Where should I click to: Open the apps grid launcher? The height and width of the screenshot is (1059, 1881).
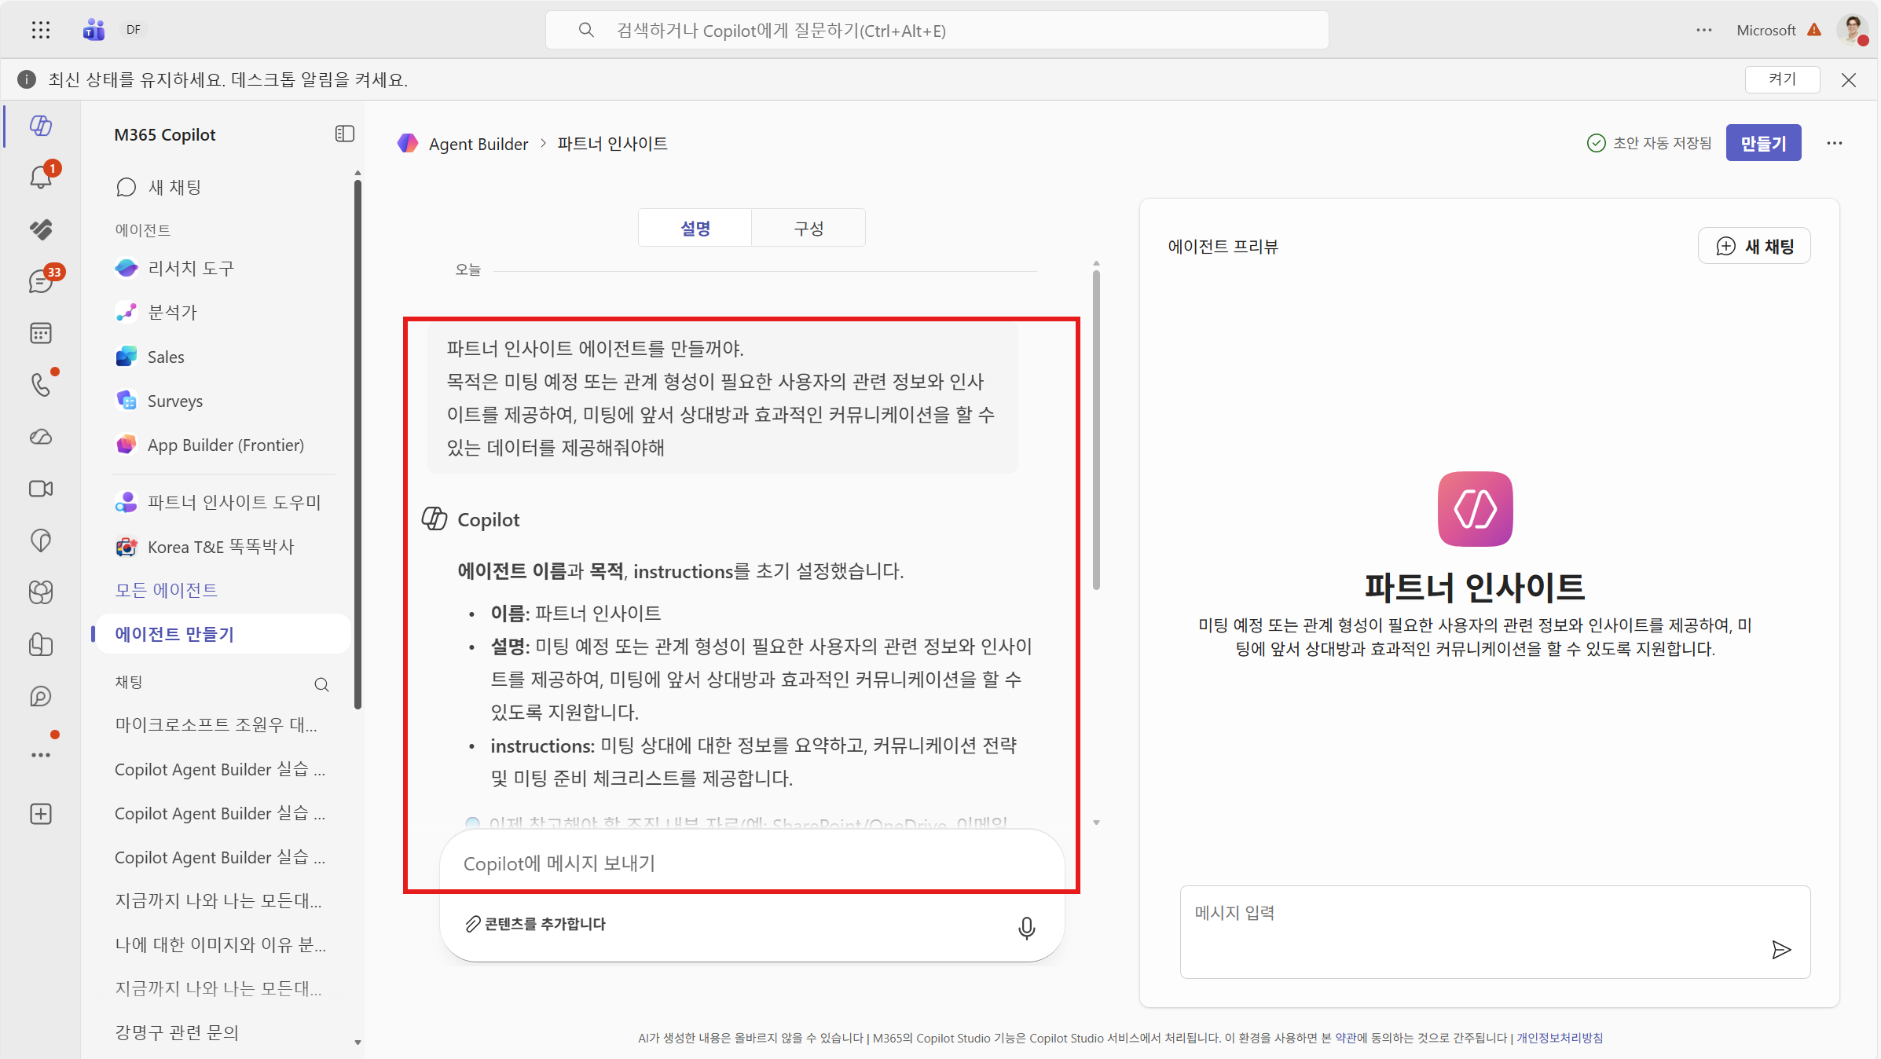click(x=41, y=30)
